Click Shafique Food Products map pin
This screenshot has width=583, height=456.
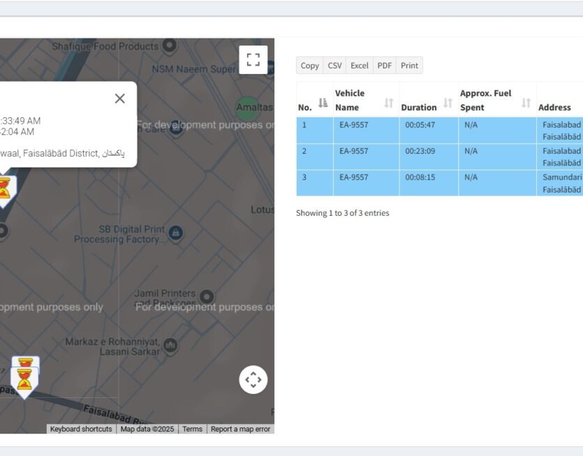point(169,46)
